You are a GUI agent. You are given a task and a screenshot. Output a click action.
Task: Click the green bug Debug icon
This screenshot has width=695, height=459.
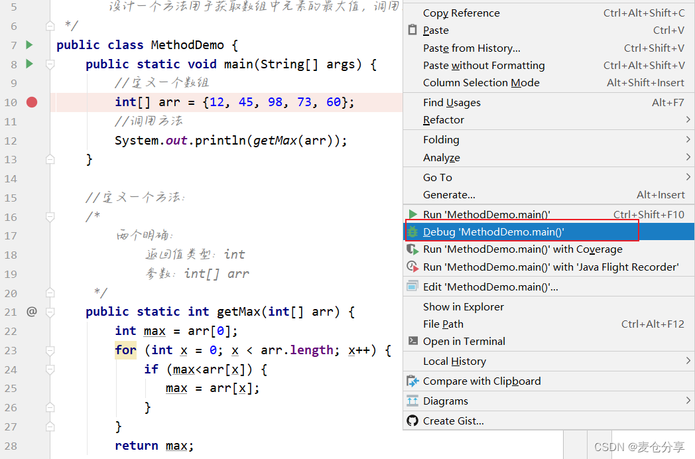pos(412,231)
